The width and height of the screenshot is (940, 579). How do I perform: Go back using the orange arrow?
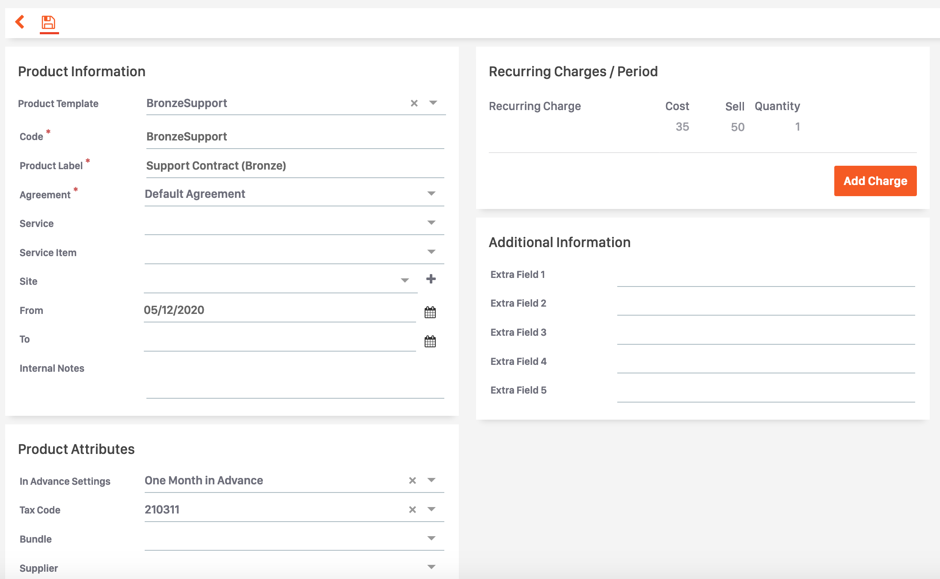20,22
